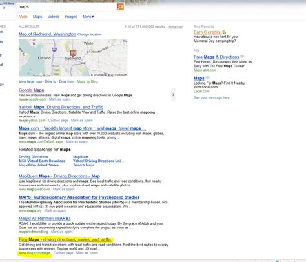
Task: Click the orange search magnifier button
Action: 120,6
